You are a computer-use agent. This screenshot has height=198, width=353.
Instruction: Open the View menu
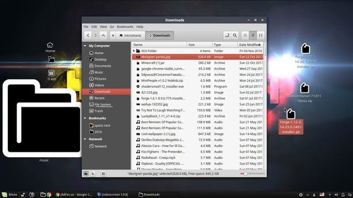(103, 27)
